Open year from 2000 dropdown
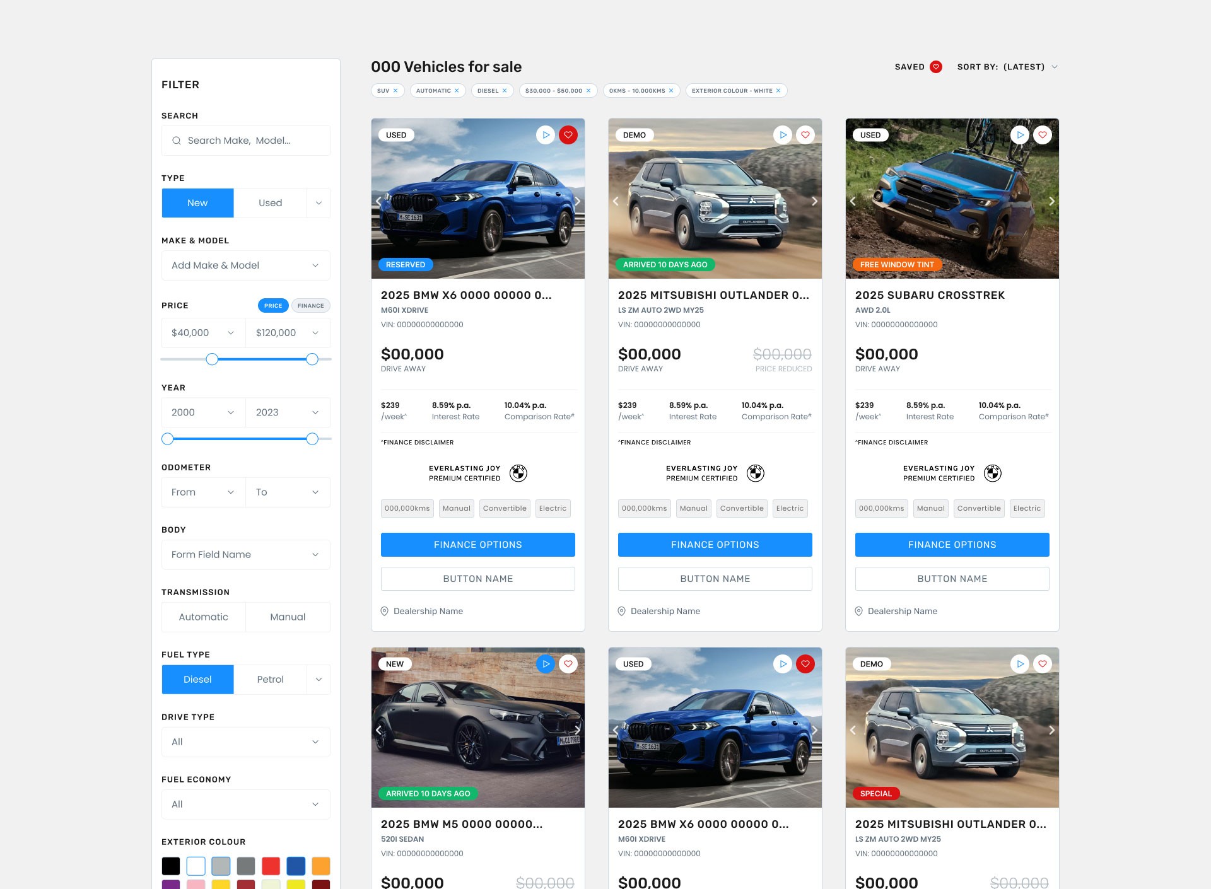Viewport: 1211px width, 889px height. tap(204, 412)
